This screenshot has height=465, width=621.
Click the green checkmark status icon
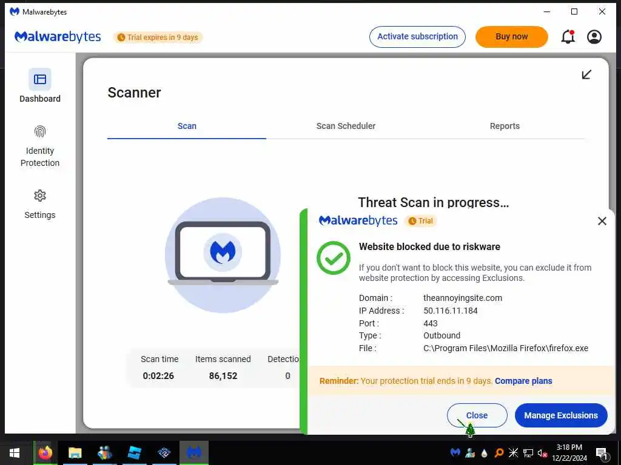(x=334, y=258)
